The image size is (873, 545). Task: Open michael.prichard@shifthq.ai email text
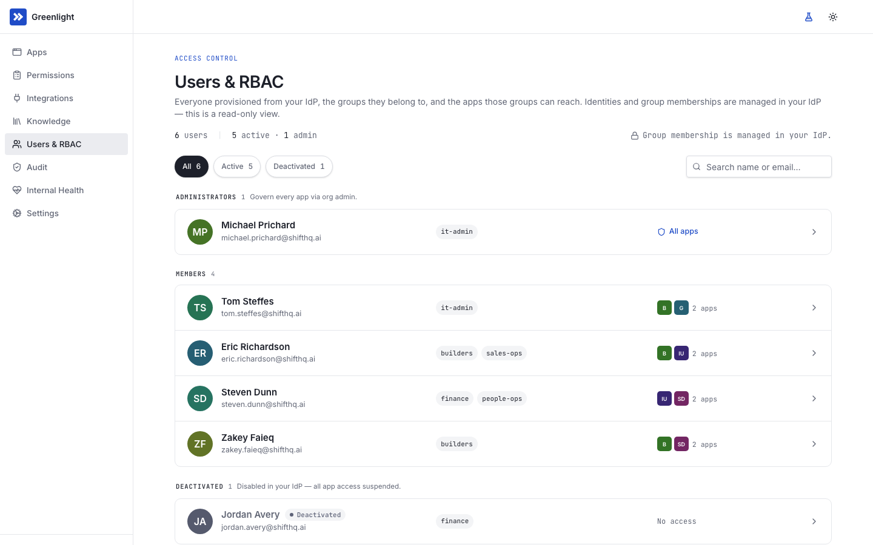point(271,238)
